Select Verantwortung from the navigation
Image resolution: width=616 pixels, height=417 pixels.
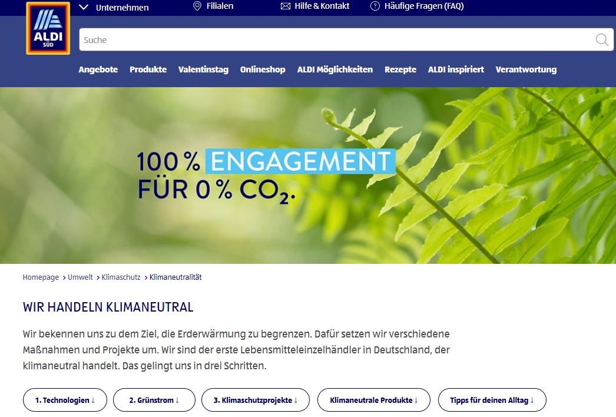[526, 69]
